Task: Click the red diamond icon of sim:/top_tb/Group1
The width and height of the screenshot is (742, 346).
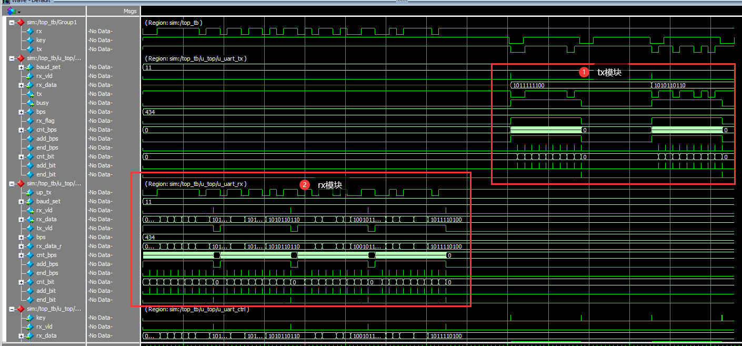Action: (x=21, y=22)
